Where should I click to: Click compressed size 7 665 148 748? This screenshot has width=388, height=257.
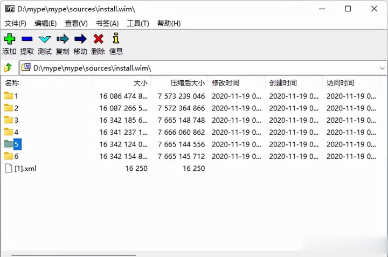182,120
